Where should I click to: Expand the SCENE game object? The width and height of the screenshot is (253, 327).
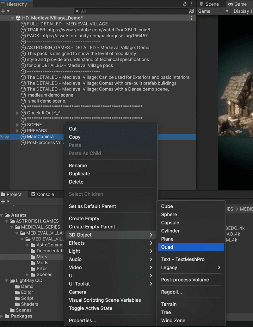click(x=18, y=125)
